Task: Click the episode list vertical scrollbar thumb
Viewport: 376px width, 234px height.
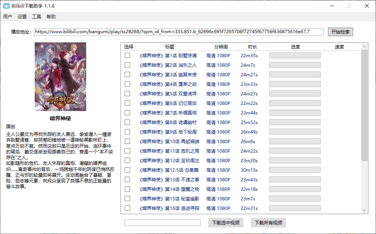Action: click(364, 106)
